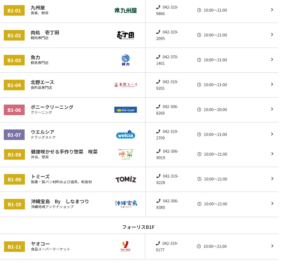Viewport: 287px width, 267px height.
Task: Click phone icon in トミーズ row
Action: pos(158,176)
